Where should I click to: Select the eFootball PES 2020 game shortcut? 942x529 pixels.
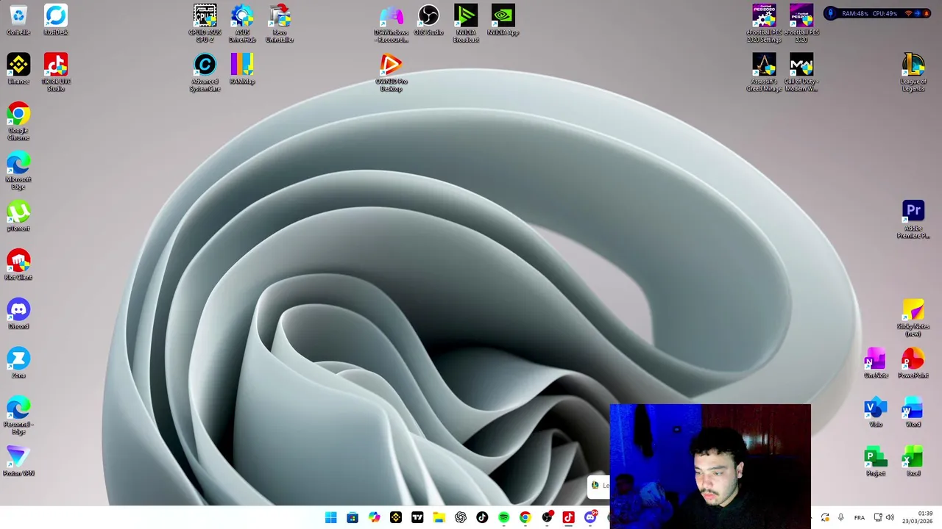coord(801,24)
